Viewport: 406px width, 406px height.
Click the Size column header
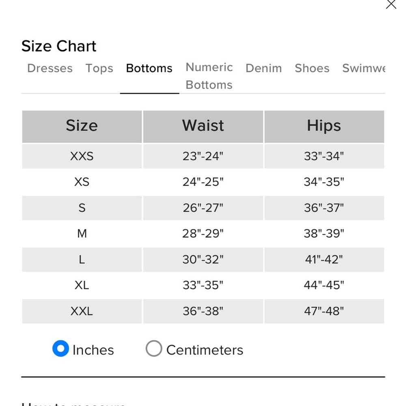tap(82, 127)
